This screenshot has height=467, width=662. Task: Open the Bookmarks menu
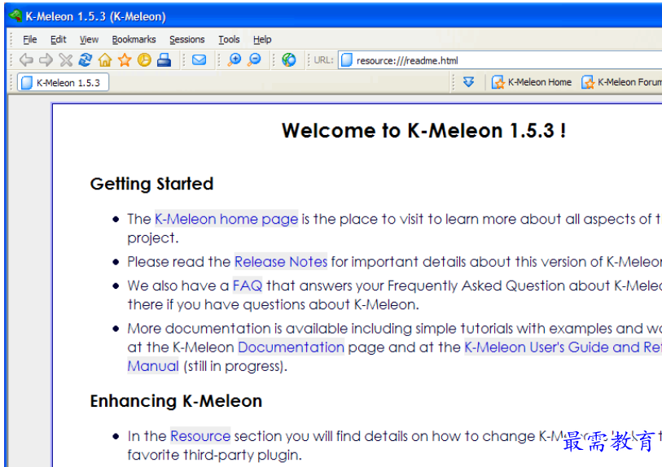134,39
